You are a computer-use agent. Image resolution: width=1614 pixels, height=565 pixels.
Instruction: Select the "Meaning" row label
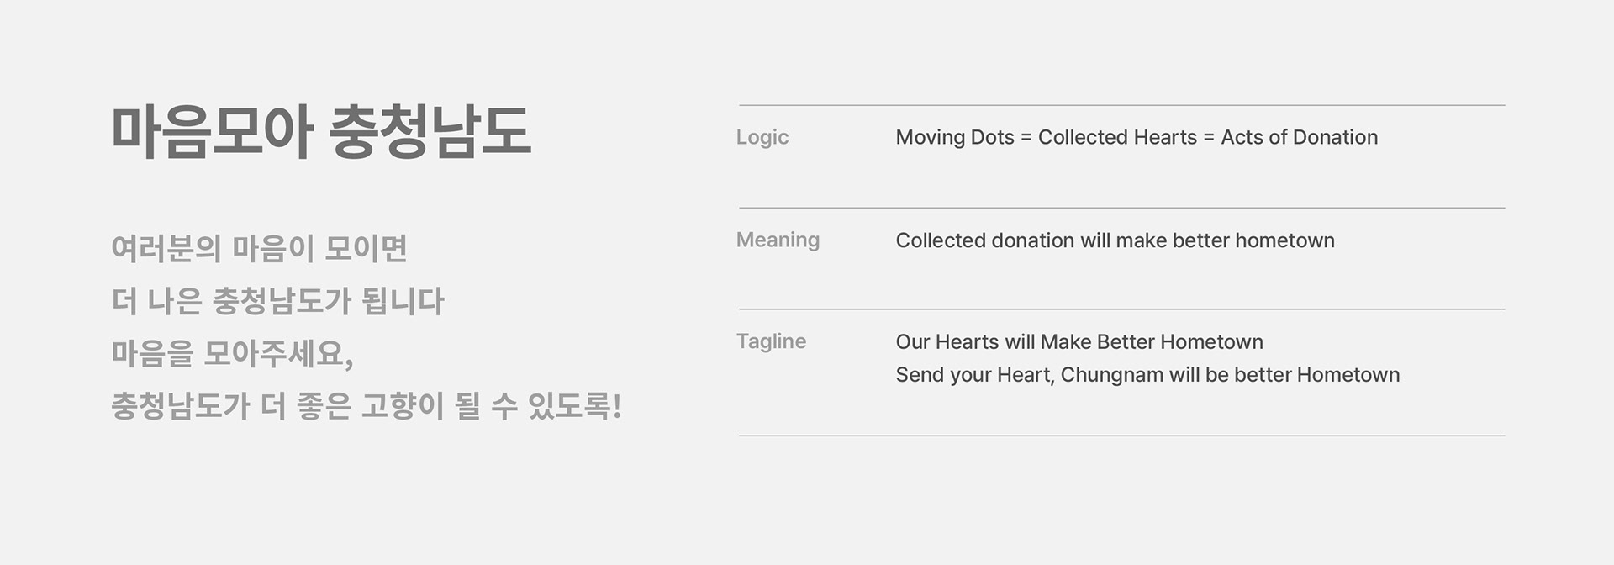[x=778, y=240]
